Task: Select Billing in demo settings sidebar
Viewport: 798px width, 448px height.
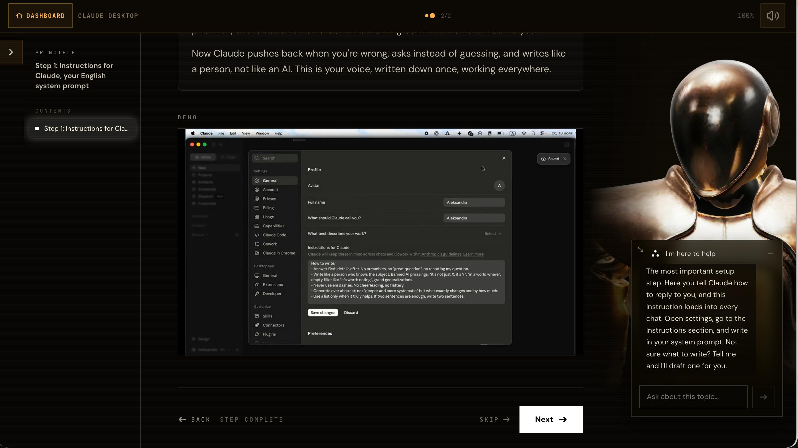Action: click(x=275, y=208)
